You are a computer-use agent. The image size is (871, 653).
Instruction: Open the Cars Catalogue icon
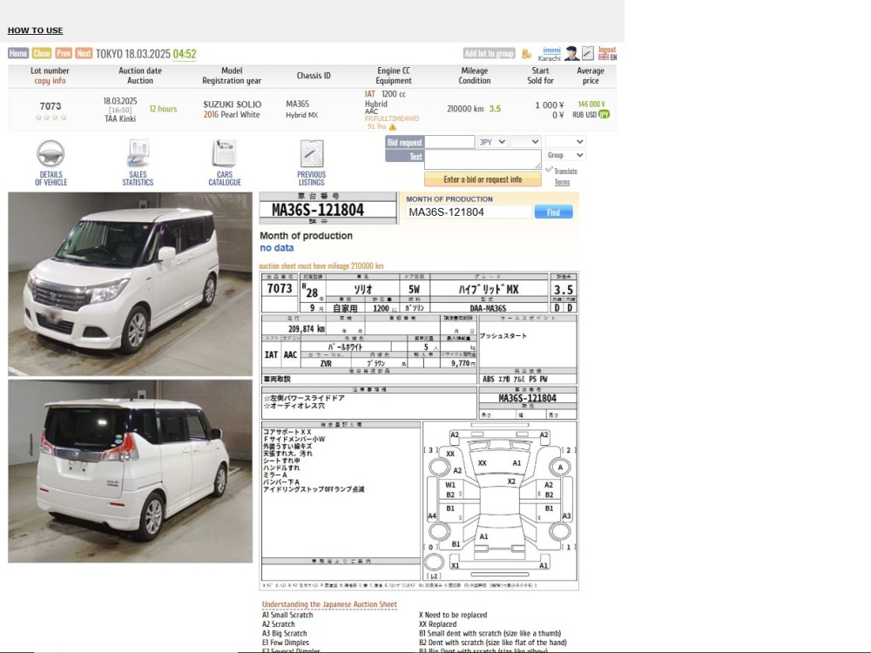[x=225, y=153]
